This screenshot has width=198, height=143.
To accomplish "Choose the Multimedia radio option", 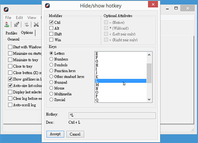I will point(51,94).
